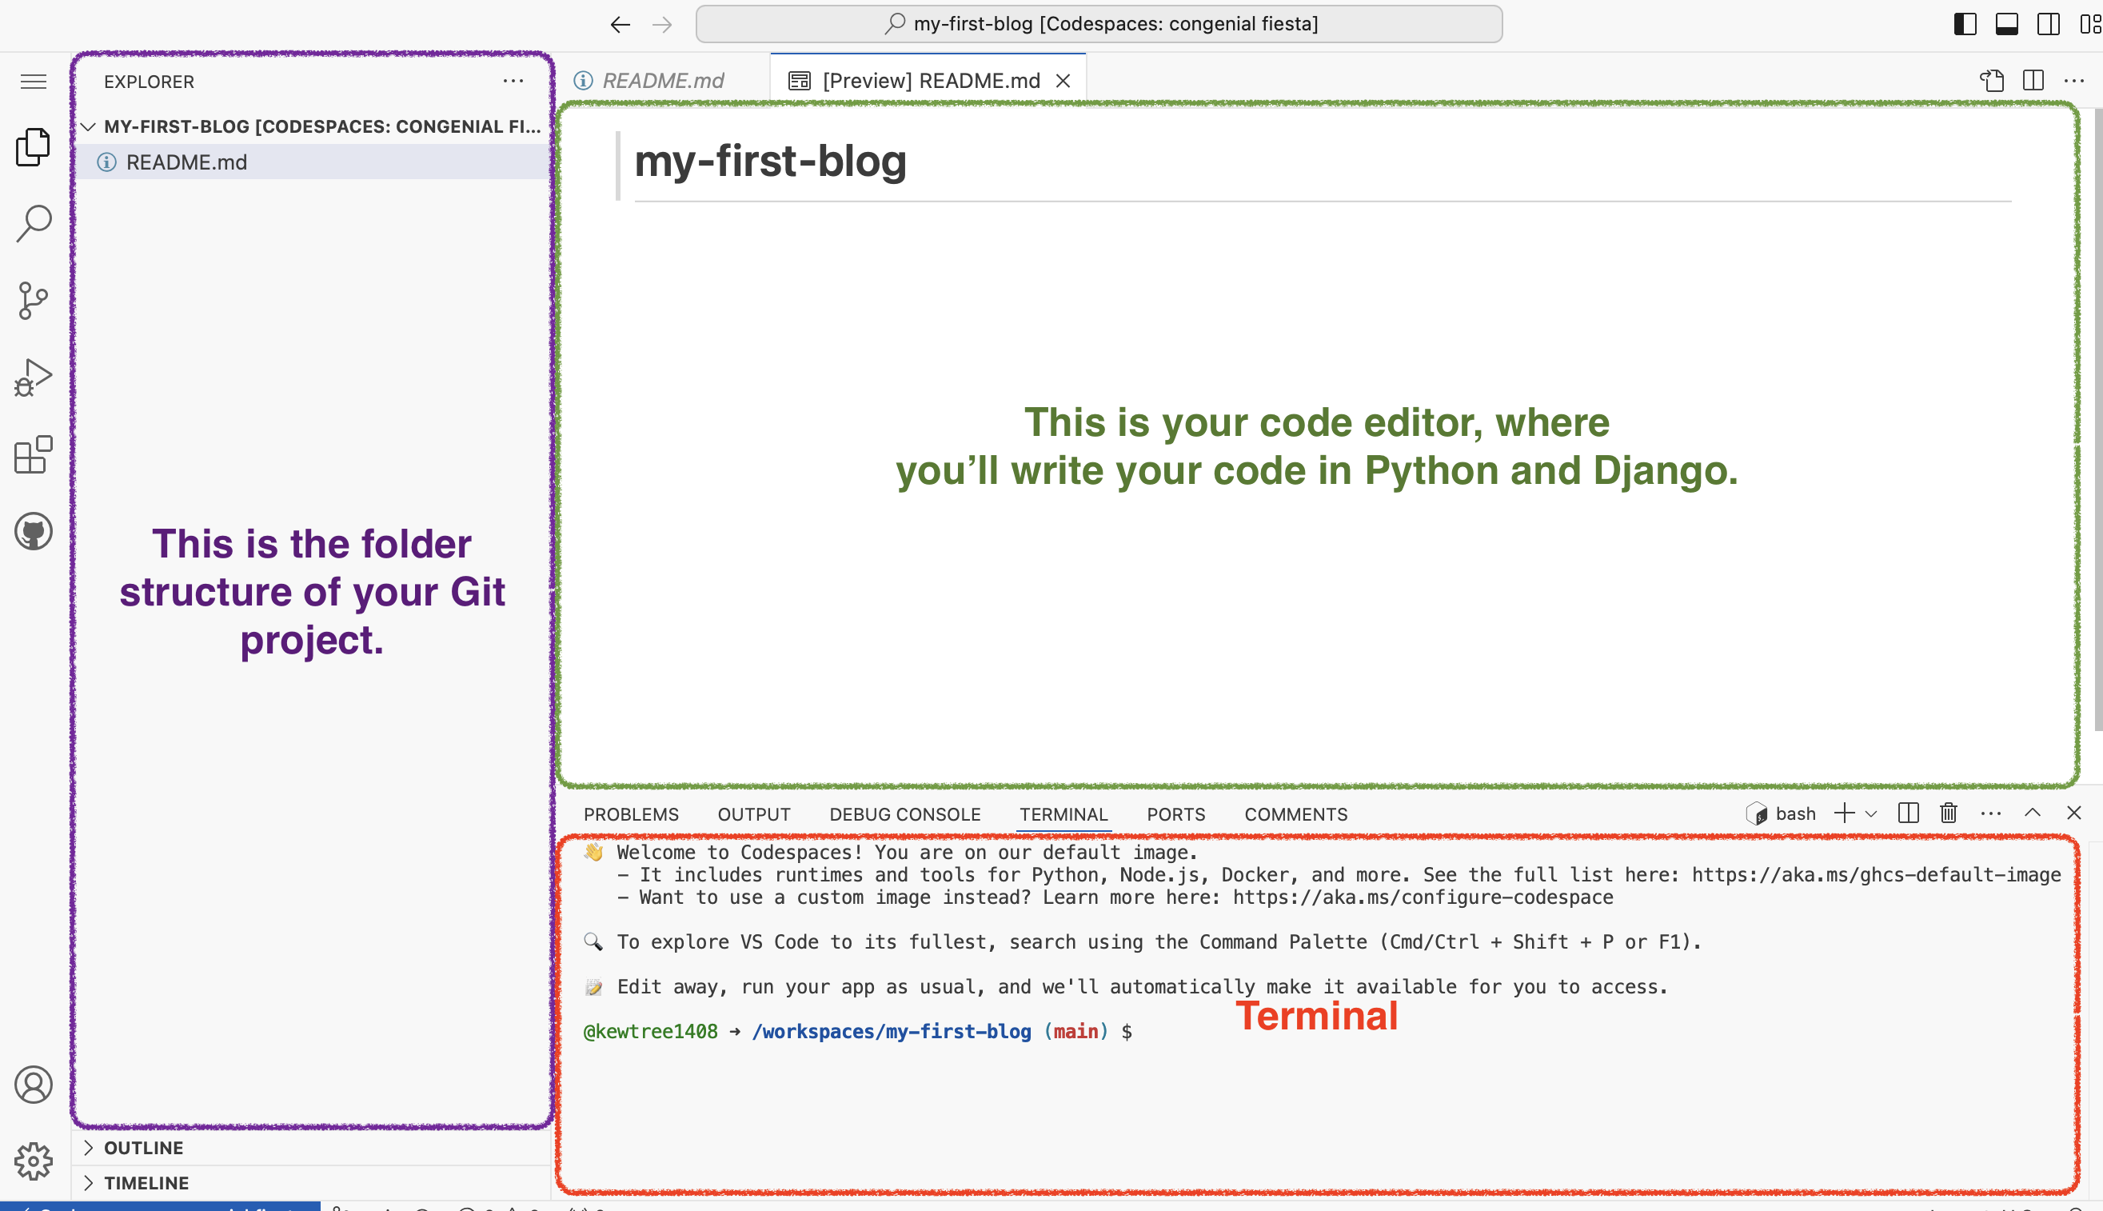The width and height of the screenshot is (2103, 1211).
Task: Toggle the secondary side bar visibility
Action: [x=2048, y=23]
